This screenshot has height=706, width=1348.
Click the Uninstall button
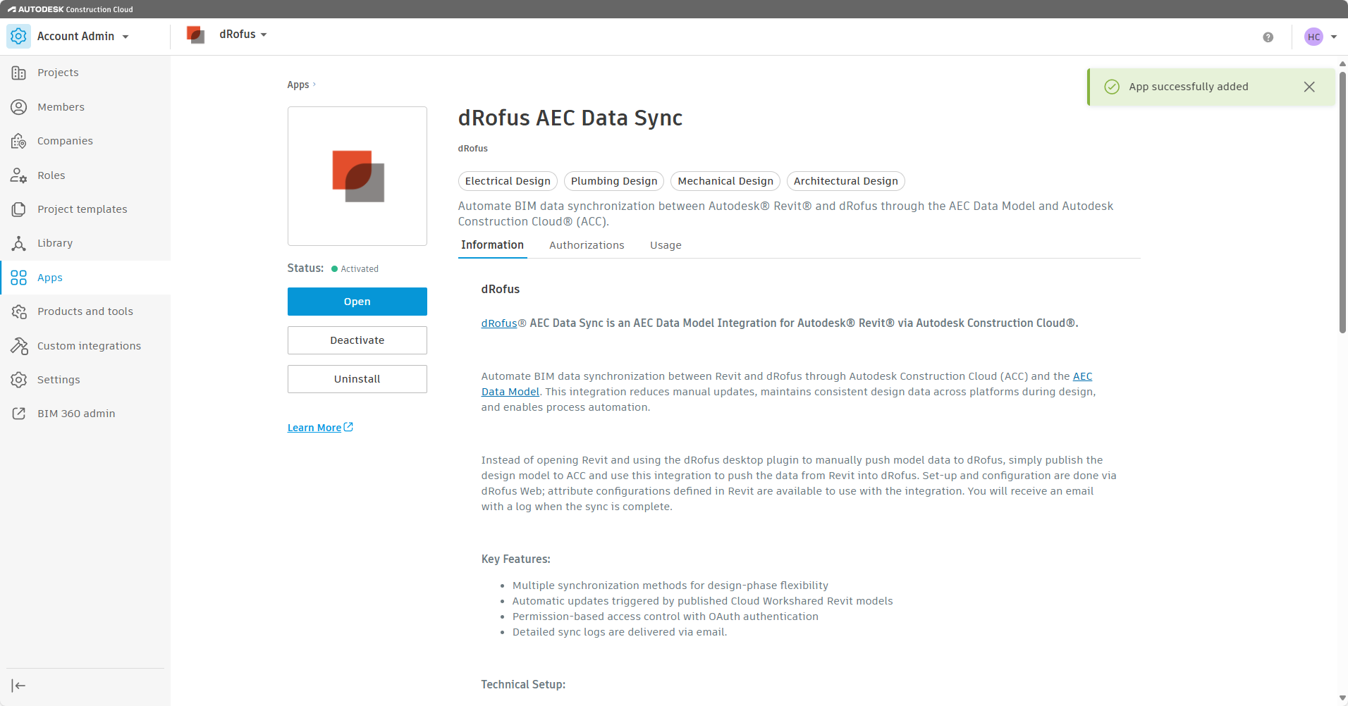click(357, 379)
